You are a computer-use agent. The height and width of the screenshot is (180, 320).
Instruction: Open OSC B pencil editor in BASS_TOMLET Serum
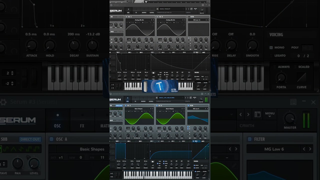tap(184, 25)
